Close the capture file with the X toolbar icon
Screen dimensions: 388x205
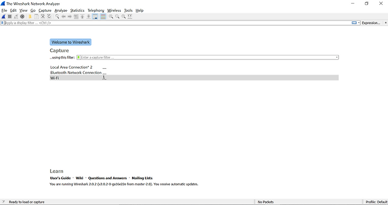click(x=43, y=17)
